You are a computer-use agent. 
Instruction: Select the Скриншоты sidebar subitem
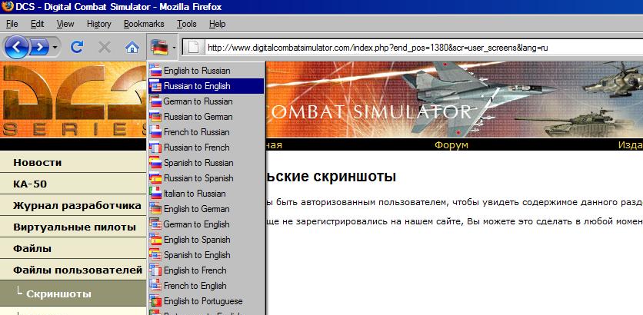(x=73, y=293)
